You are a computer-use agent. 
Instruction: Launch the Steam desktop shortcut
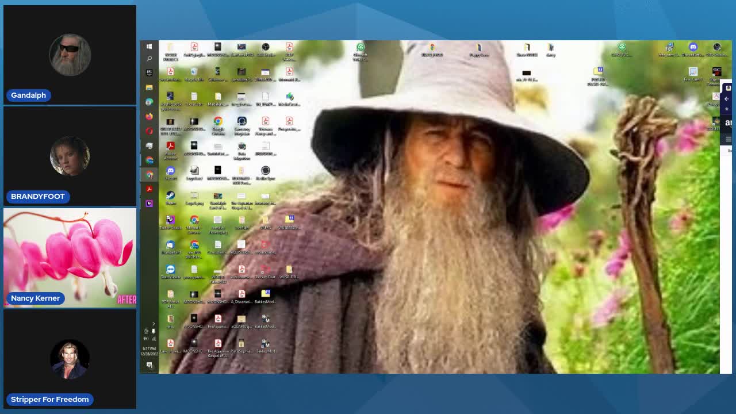click(170, 198)
